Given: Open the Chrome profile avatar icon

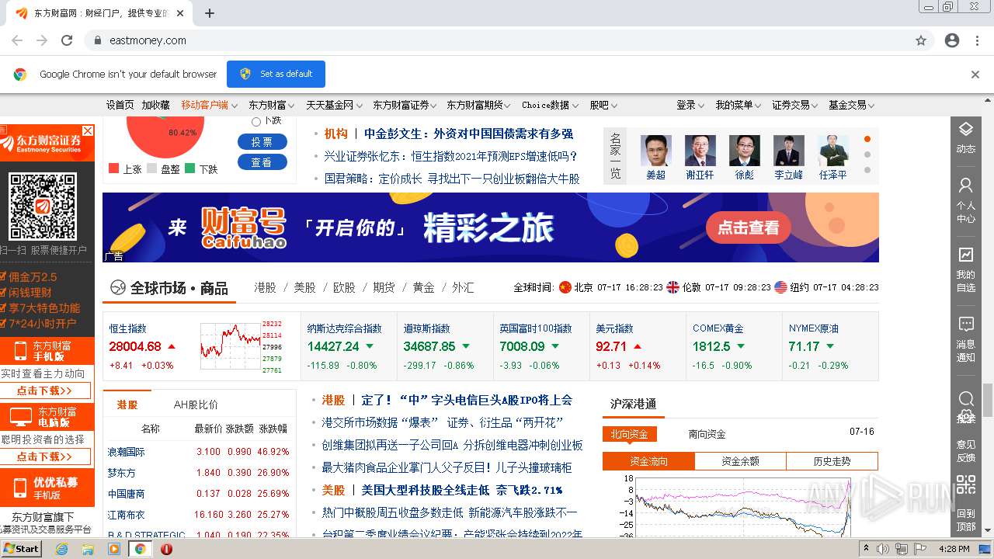Looking at the screenshot, I should 952,40.
